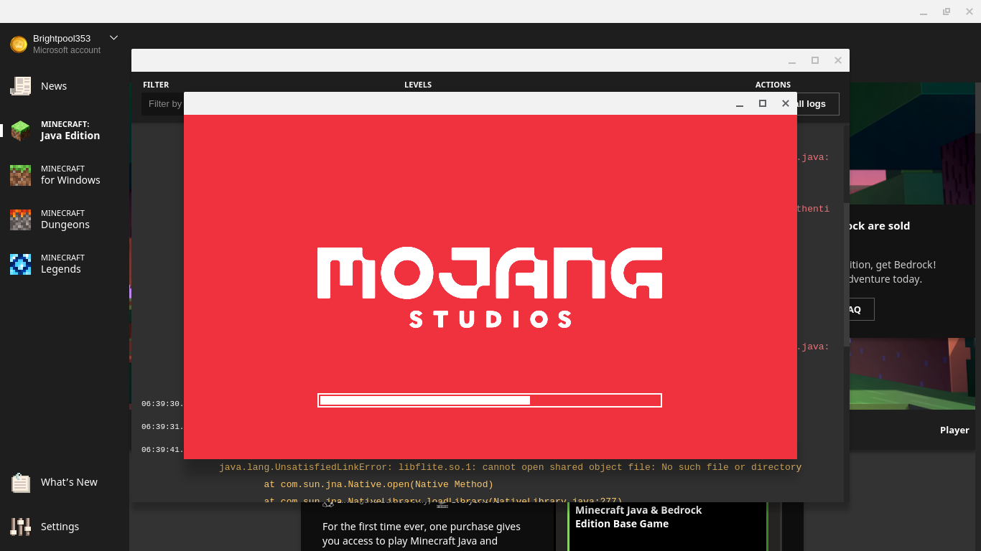This screenshot has height=551, width=981.
Task: Click the ACTIONS heading in log window
Action: click(x=773, y=85)
